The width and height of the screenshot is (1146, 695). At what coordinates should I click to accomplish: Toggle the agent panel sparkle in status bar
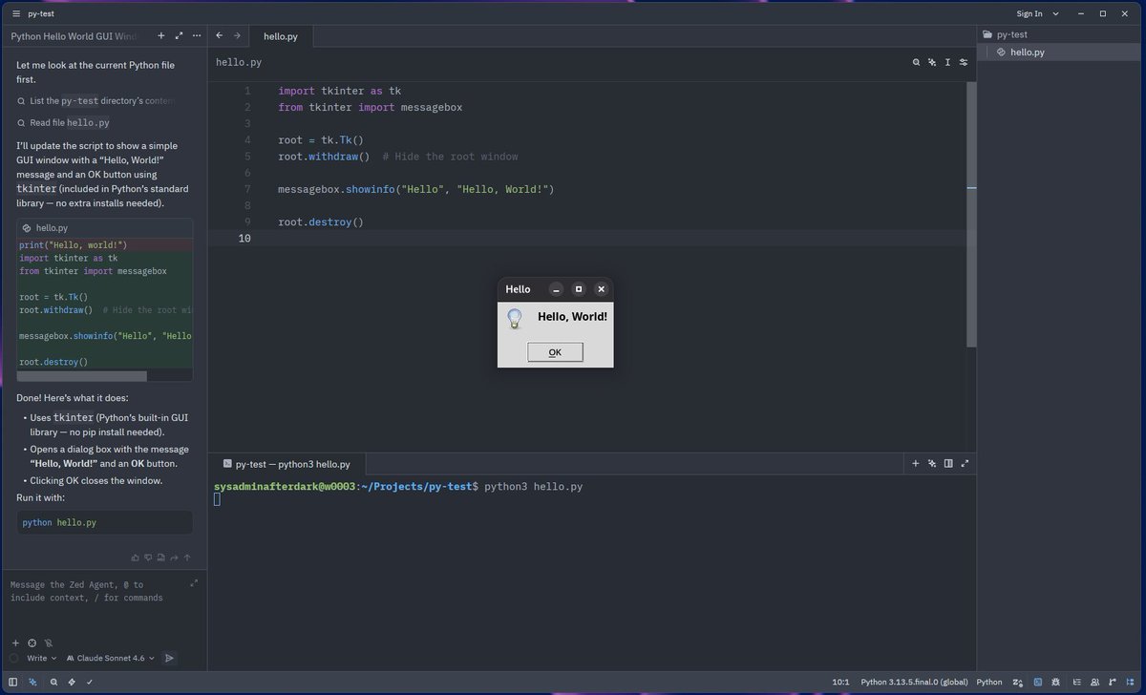coord(32,682)
